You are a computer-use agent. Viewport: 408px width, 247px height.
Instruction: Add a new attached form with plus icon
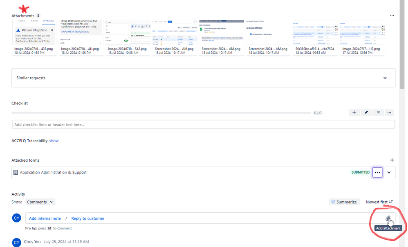click(x=392, y=160)
